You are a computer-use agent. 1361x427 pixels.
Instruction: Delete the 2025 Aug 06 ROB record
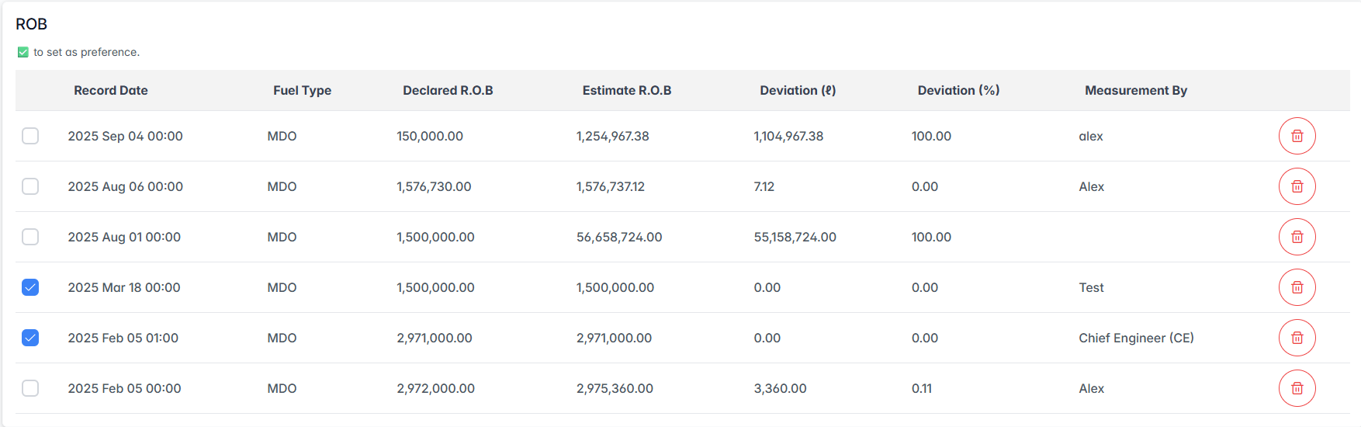click(1297, 186)
